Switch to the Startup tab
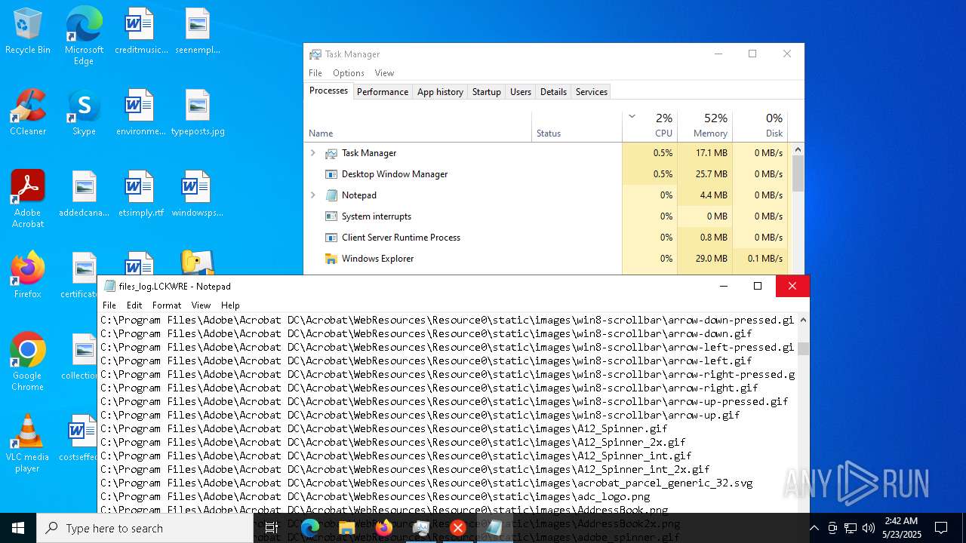This screenshot has width=966, height=543. [x=487, y=92]
